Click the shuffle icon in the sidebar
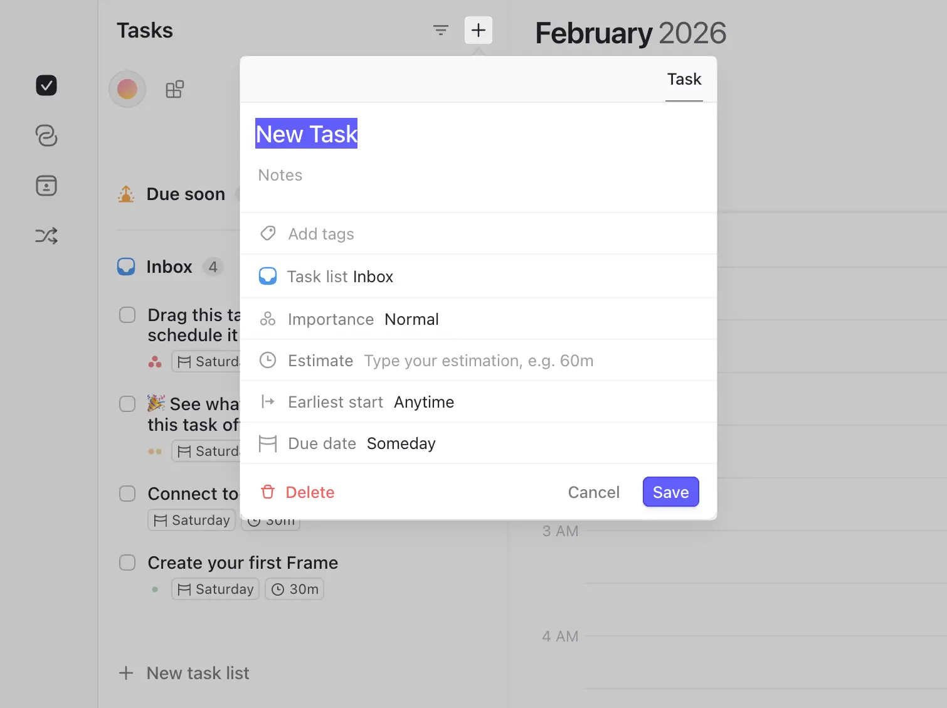947x708 pixels. point(46,236)
